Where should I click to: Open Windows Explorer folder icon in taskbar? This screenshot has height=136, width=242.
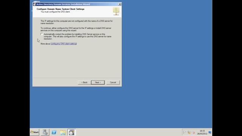tap(63, 132)
